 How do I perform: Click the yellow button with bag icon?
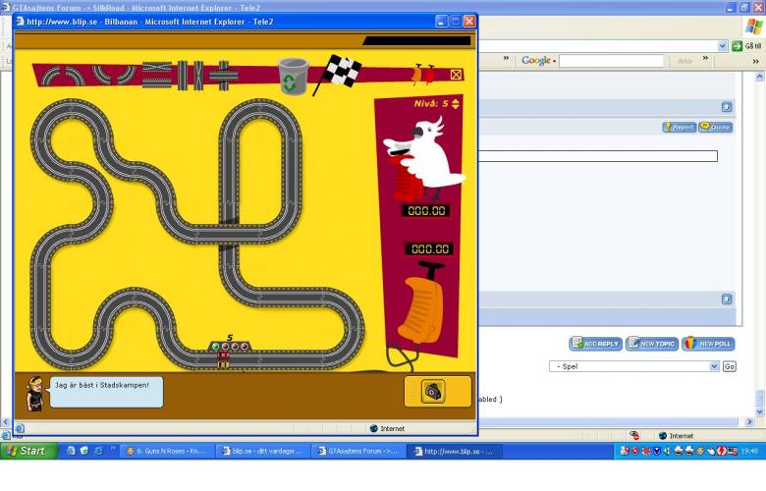[x=438, y=391]
